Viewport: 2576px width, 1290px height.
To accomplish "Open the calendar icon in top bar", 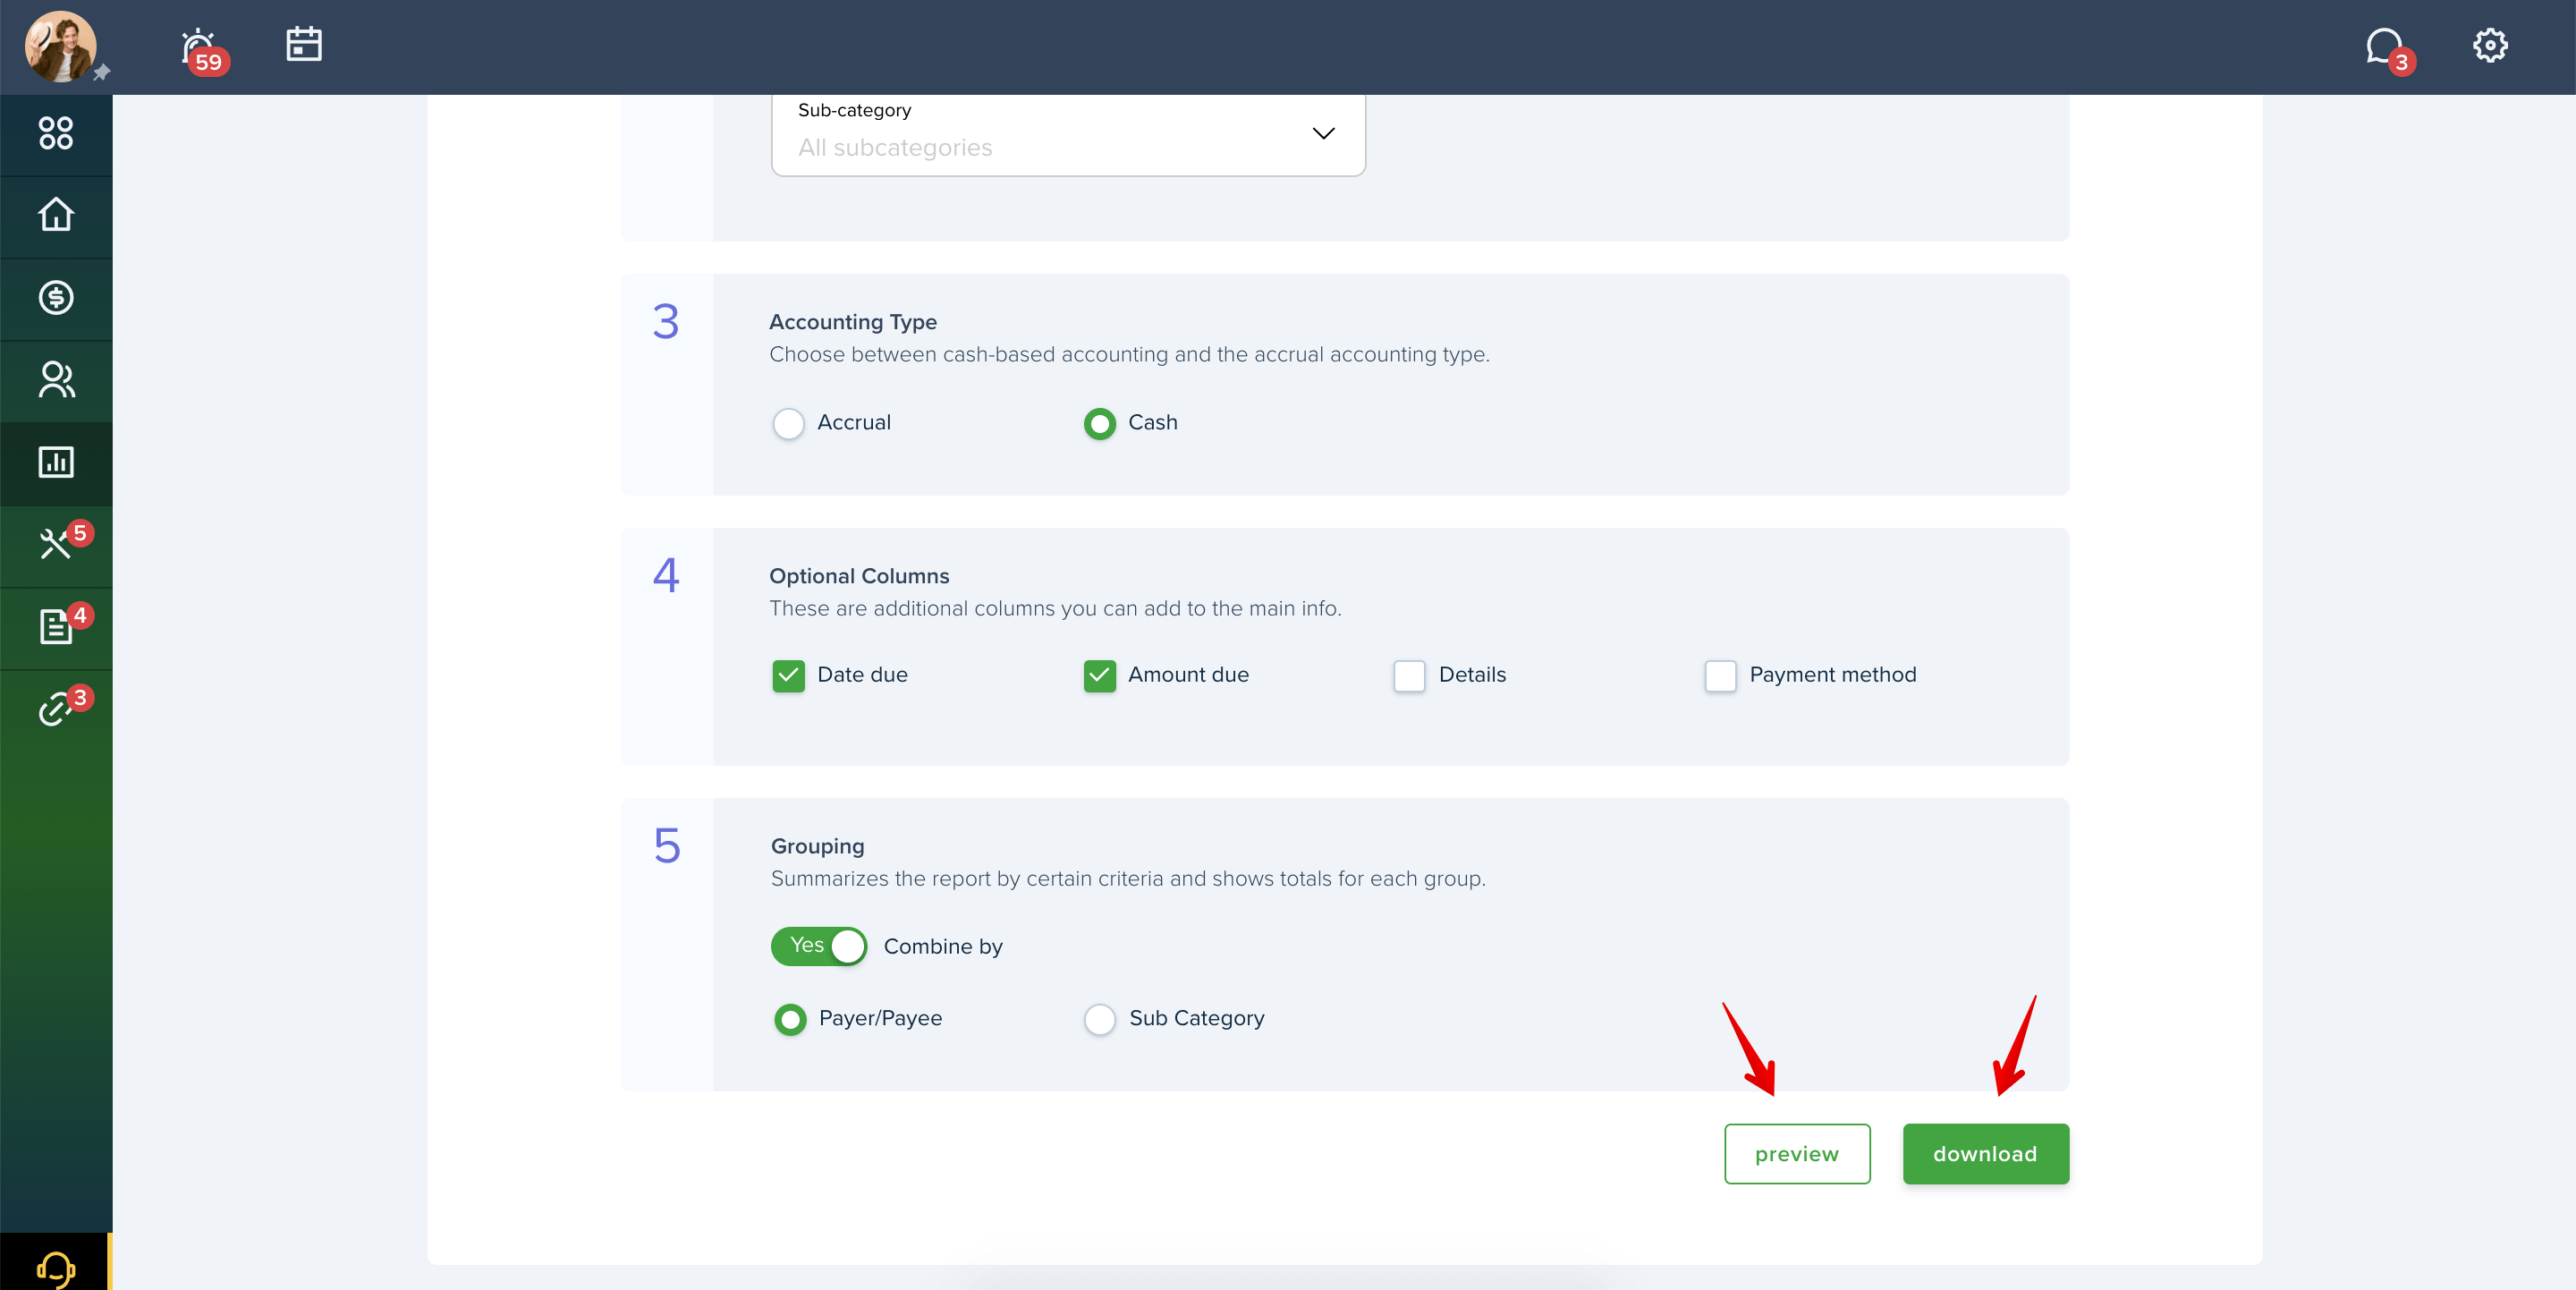I will pyautogui.click(x=304, y=45).
